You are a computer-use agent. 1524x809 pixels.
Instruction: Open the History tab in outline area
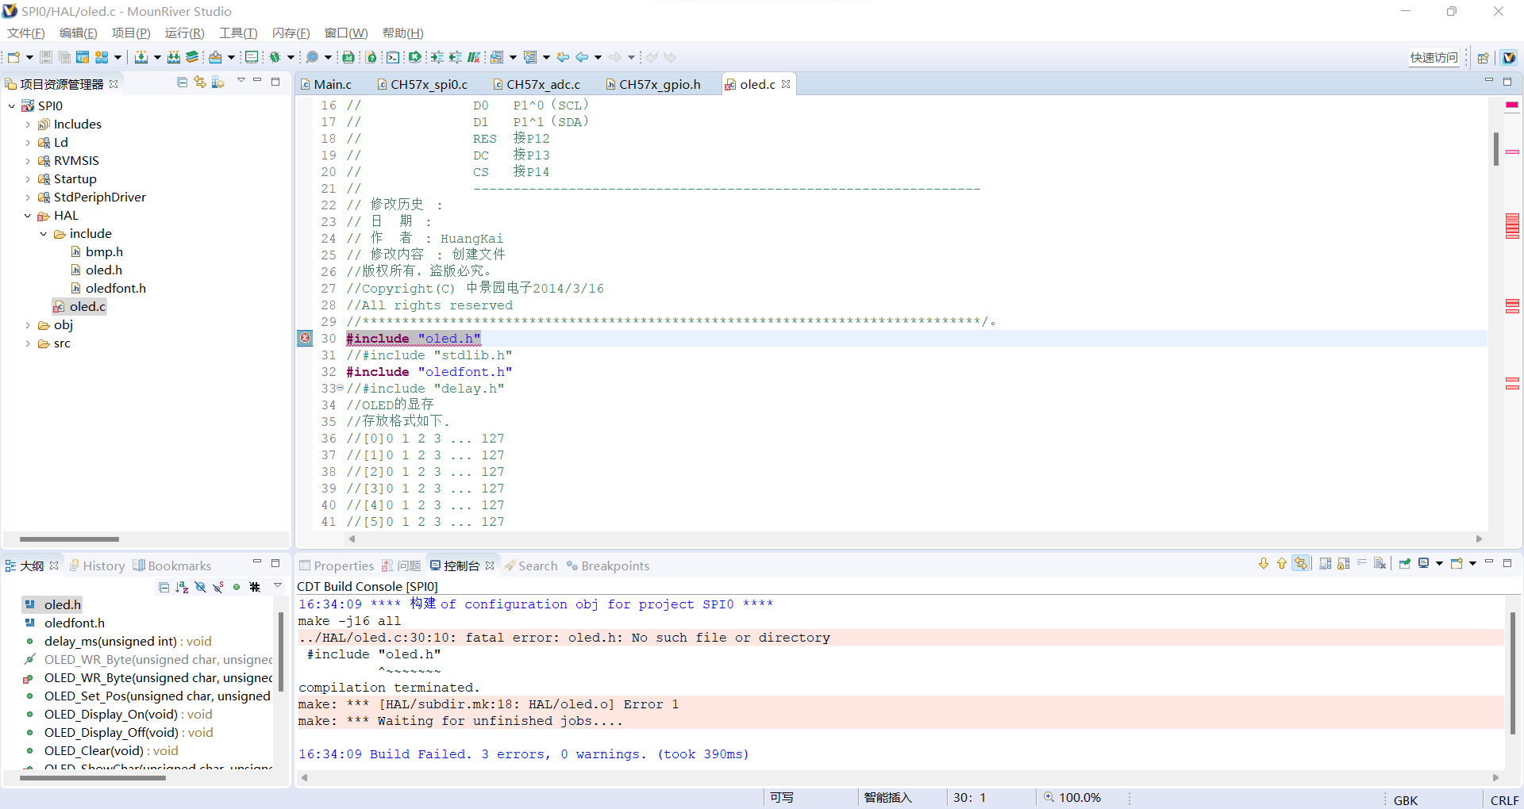point(97,566)
